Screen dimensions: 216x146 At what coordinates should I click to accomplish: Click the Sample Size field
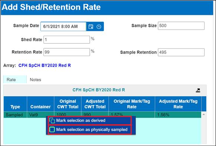(181, 26)
